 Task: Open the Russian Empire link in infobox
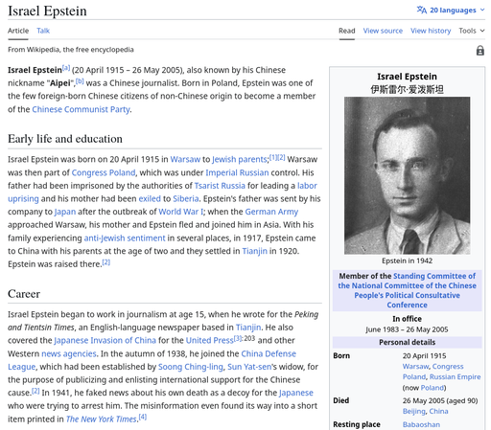[455, 376]
